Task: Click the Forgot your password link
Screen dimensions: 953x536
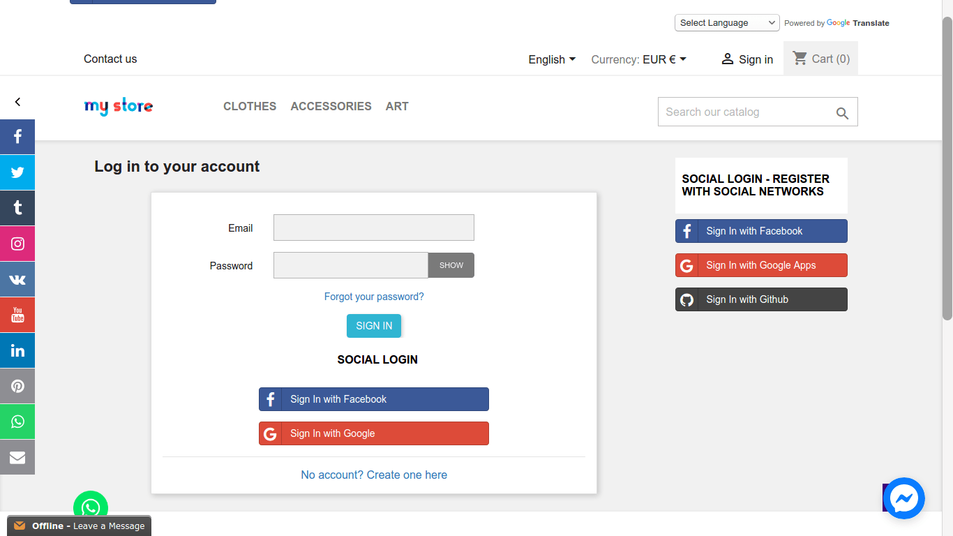Action: click(x=374, y=297)
